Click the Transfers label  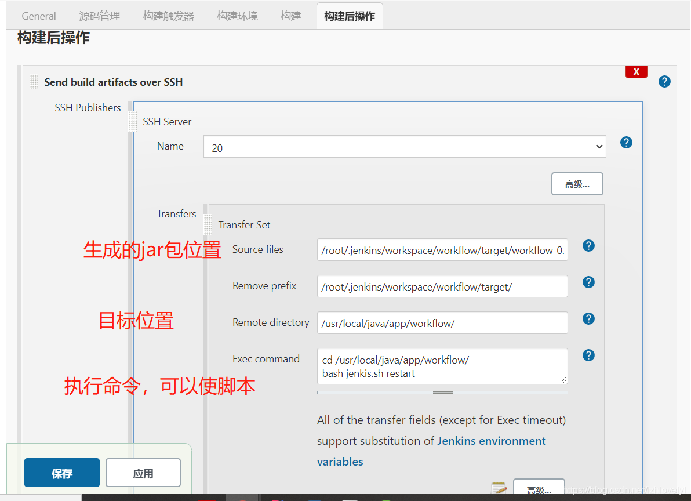pos(176,214)
